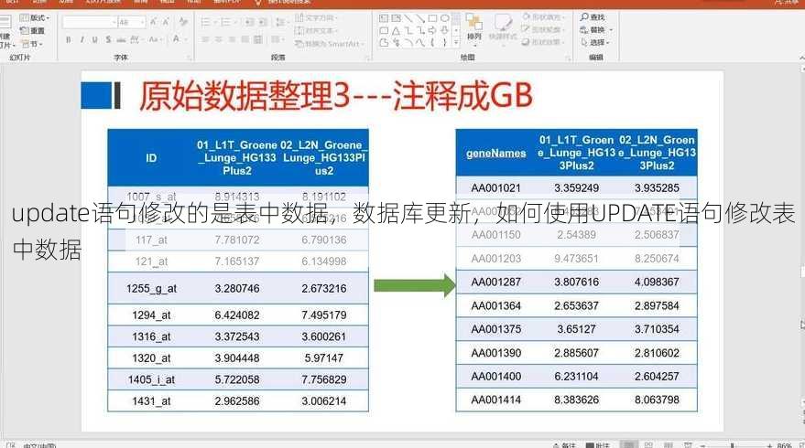Select the text box shape in gallery
Viewport: 805px width, 448px height.
click(x=384, y=18)
